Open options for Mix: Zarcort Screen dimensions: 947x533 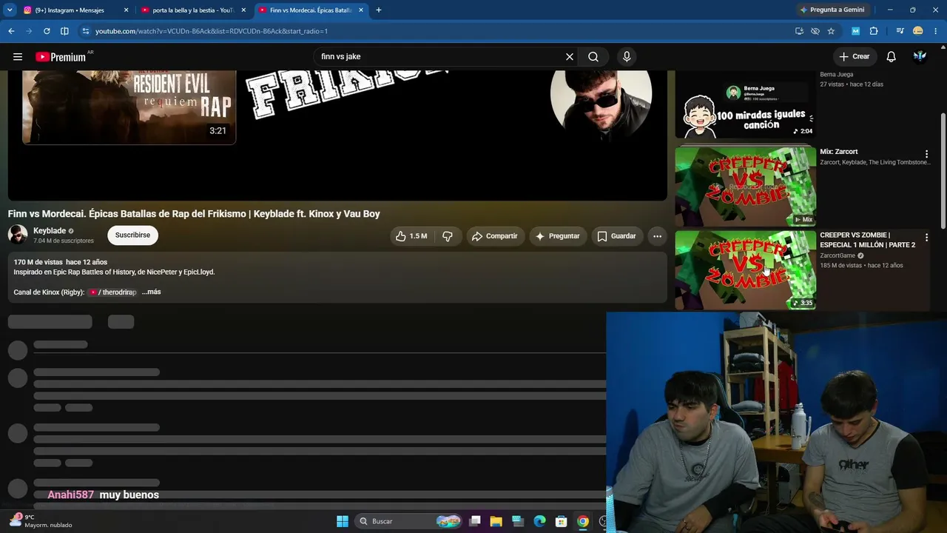[x=926, y=154]
